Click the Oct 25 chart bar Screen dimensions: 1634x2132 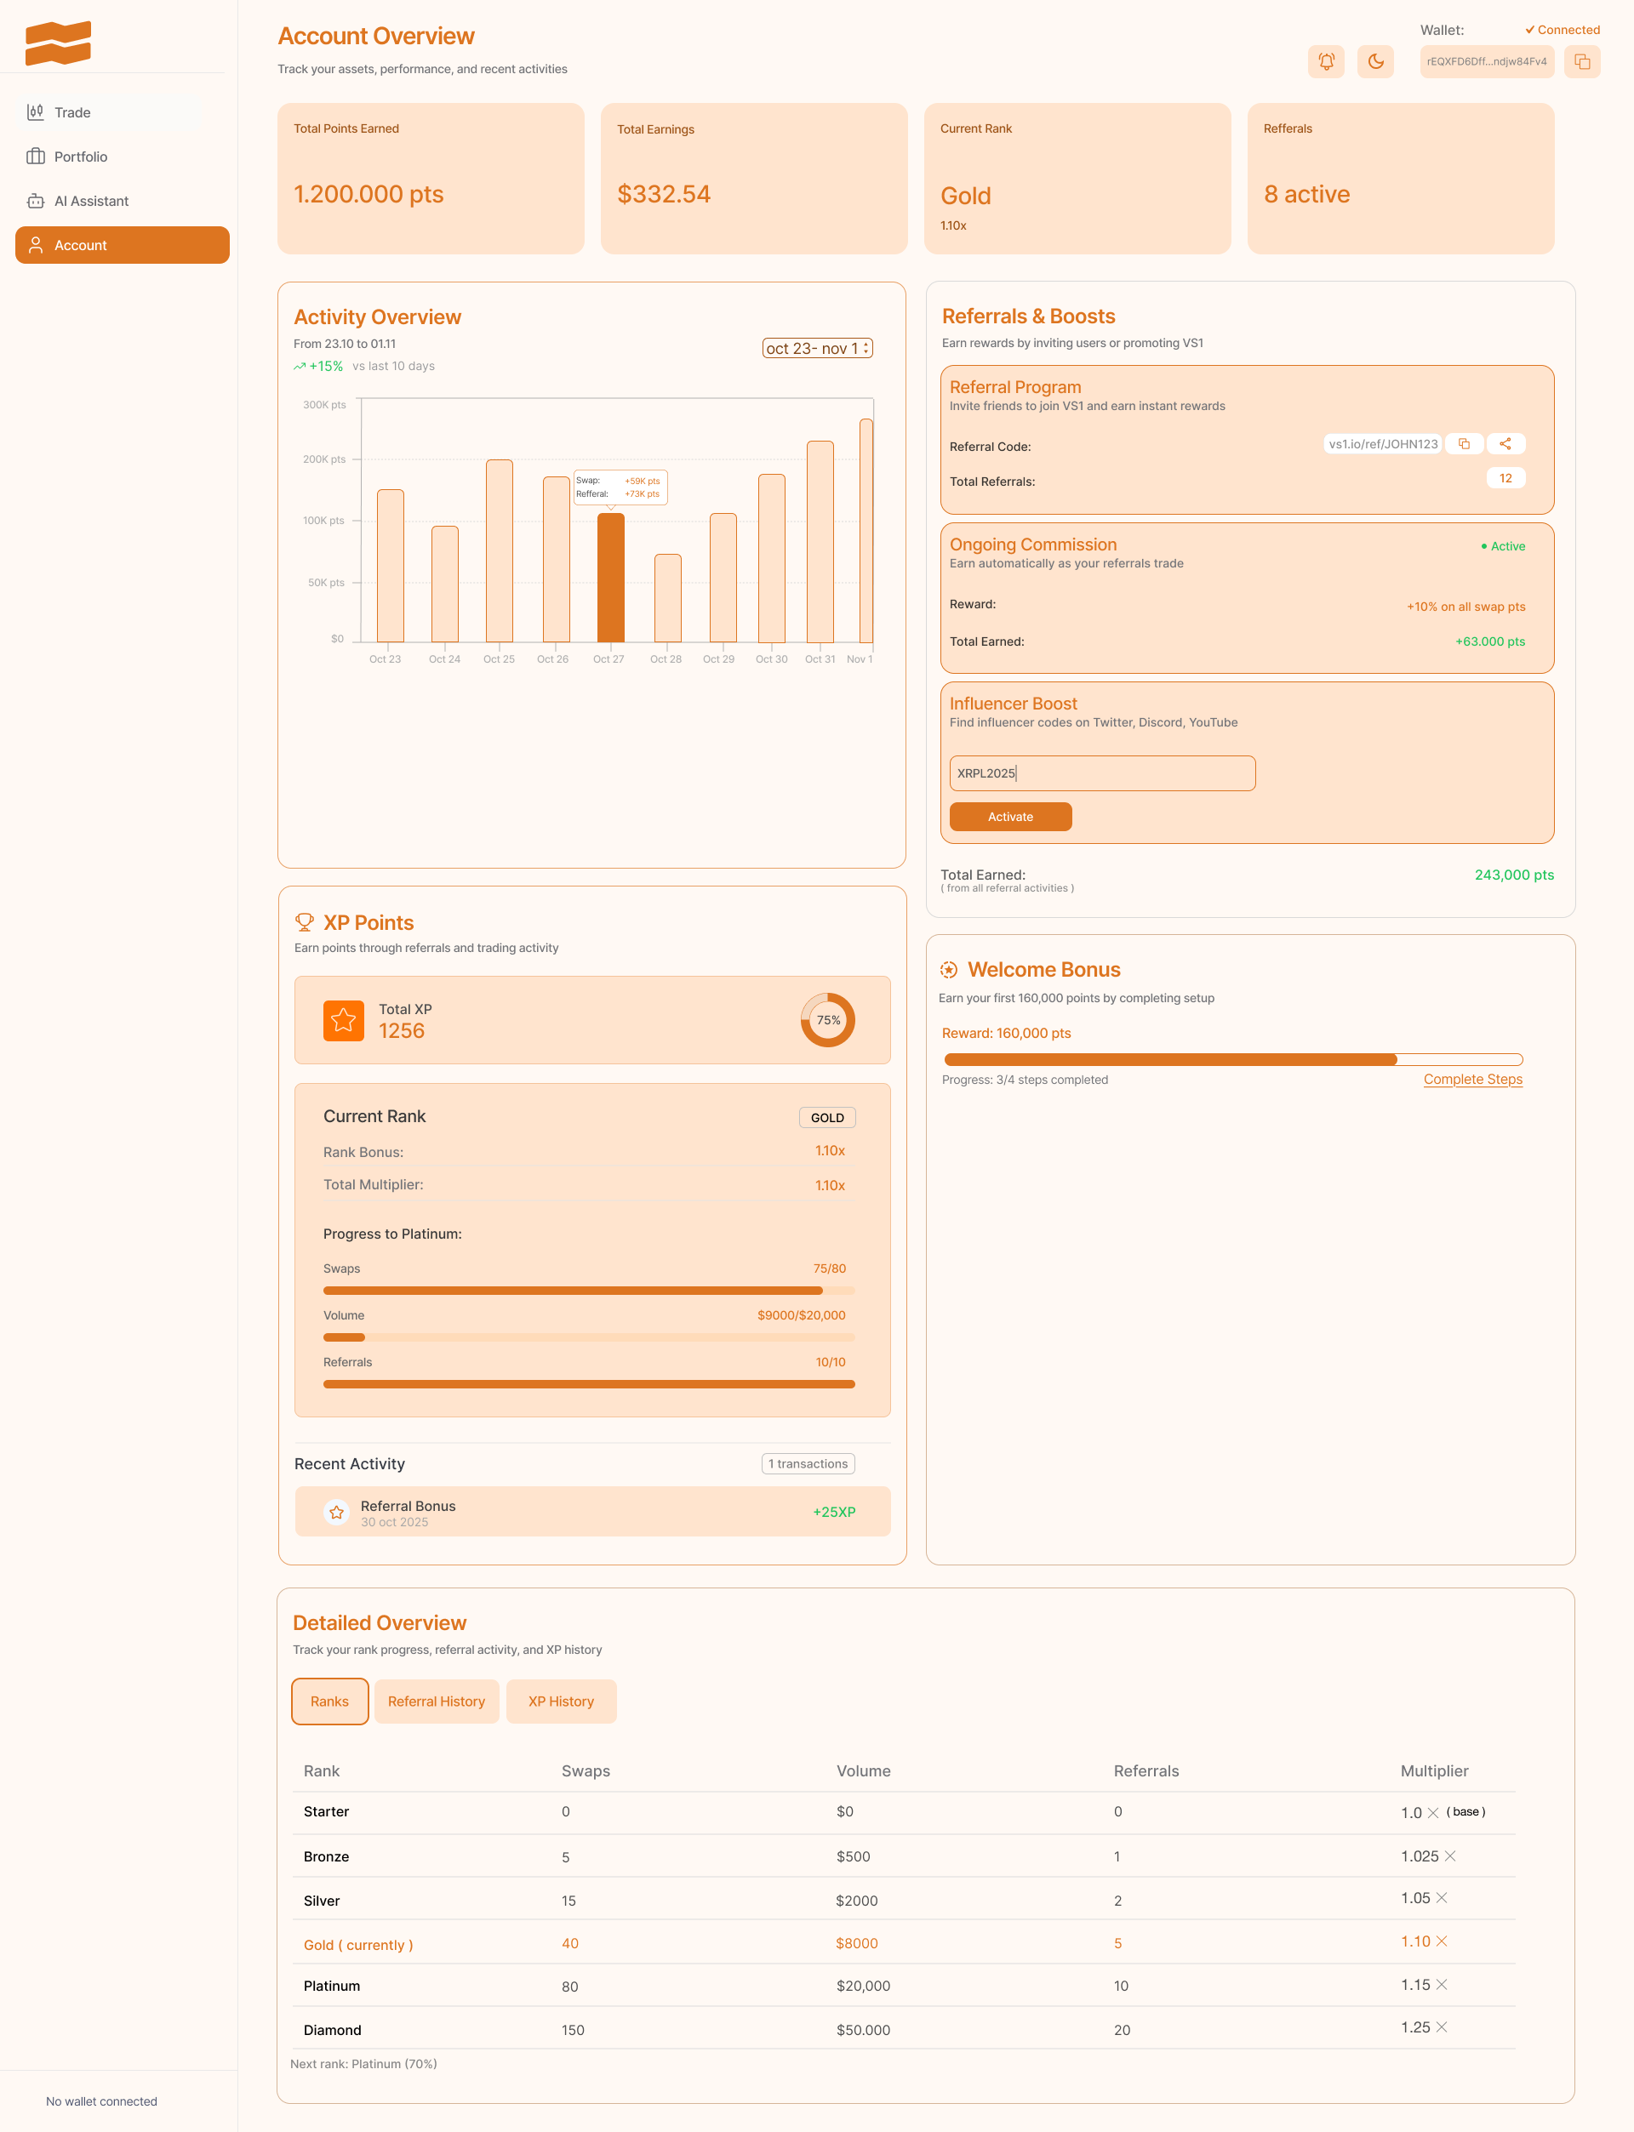coord(499,550)
